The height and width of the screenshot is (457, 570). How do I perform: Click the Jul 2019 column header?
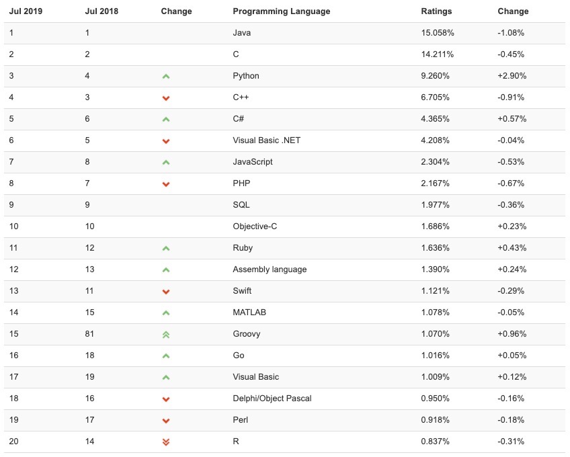point(26,11)
